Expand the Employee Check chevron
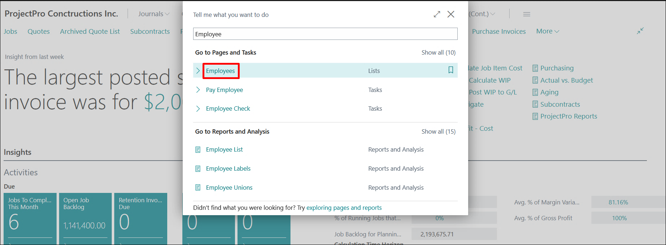Viewport: 666px width, 245px height. [x=198, y=108]
